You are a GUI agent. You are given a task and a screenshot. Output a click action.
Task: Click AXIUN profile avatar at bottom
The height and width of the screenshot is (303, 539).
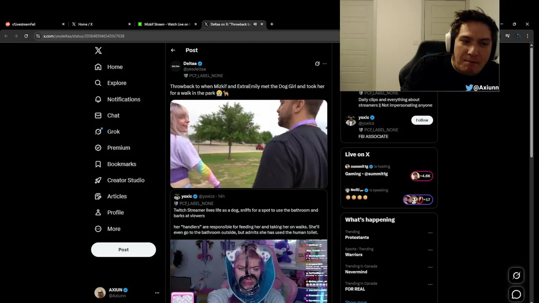click(100, 292)
